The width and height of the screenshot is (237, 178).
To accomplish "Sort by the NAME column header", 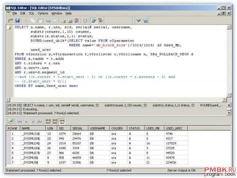I will coord(33,128).
